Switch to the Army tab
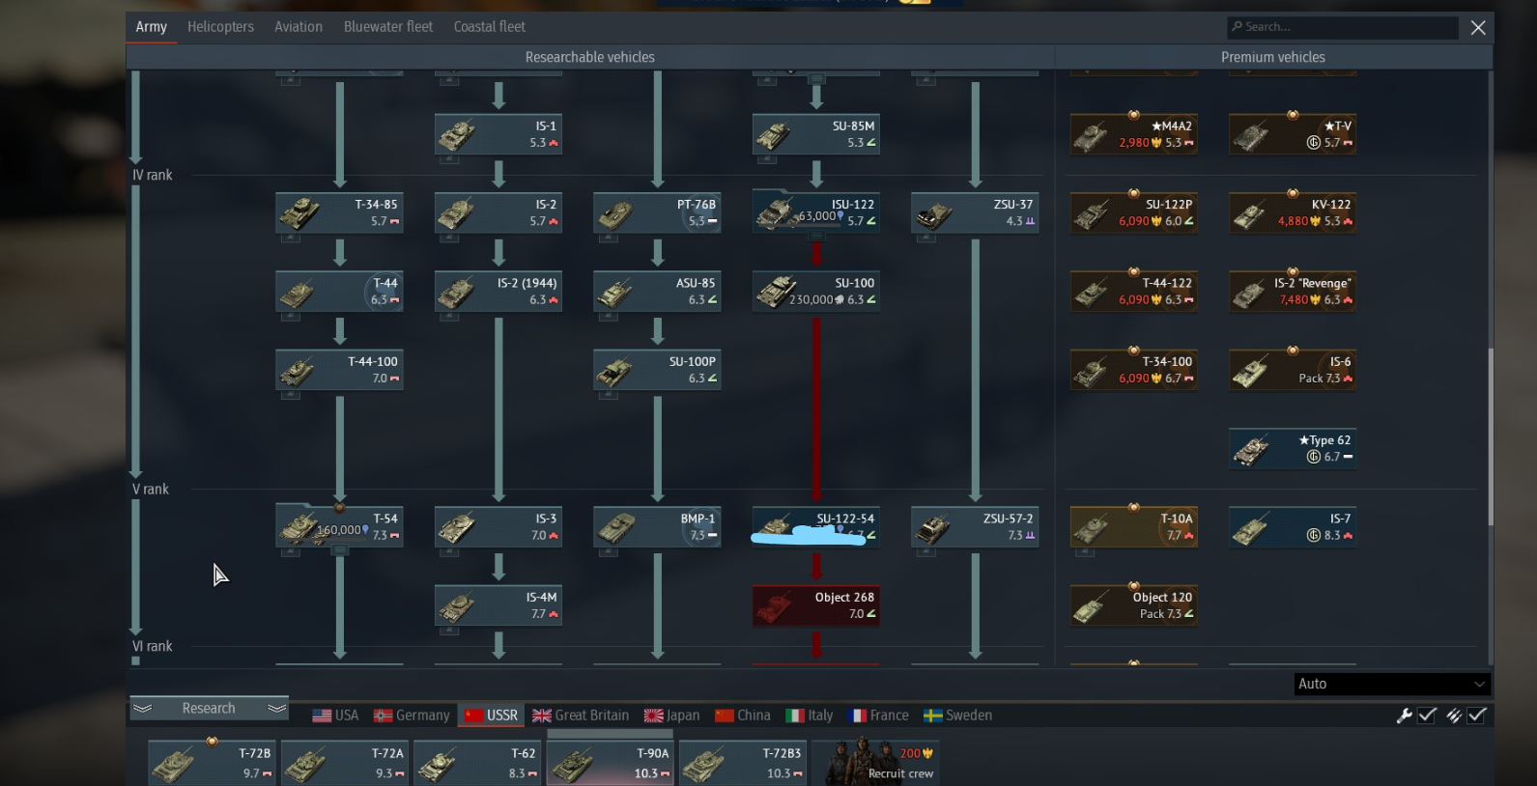The image size is (1537, 786). coord(151,27)
